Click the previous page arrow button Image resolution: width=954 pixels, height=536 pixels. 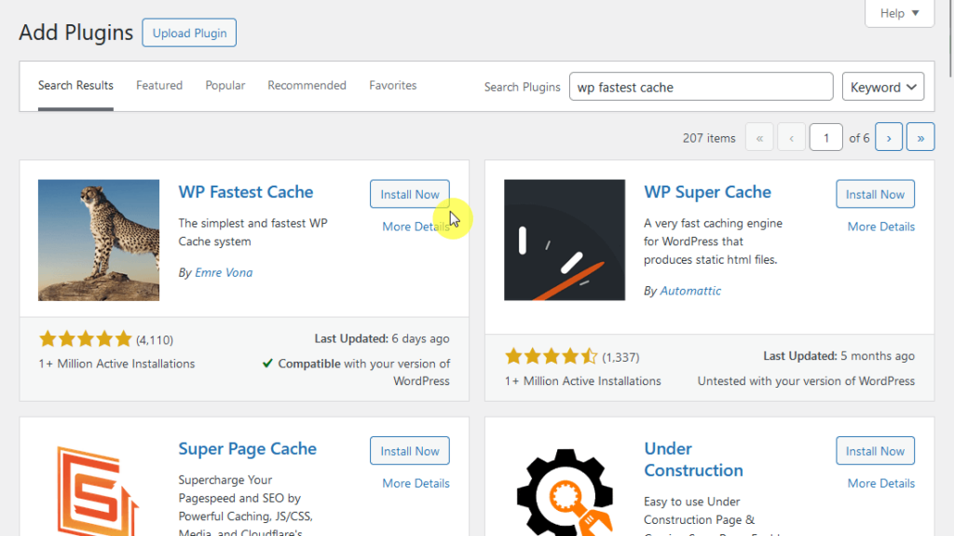(791, 138)
